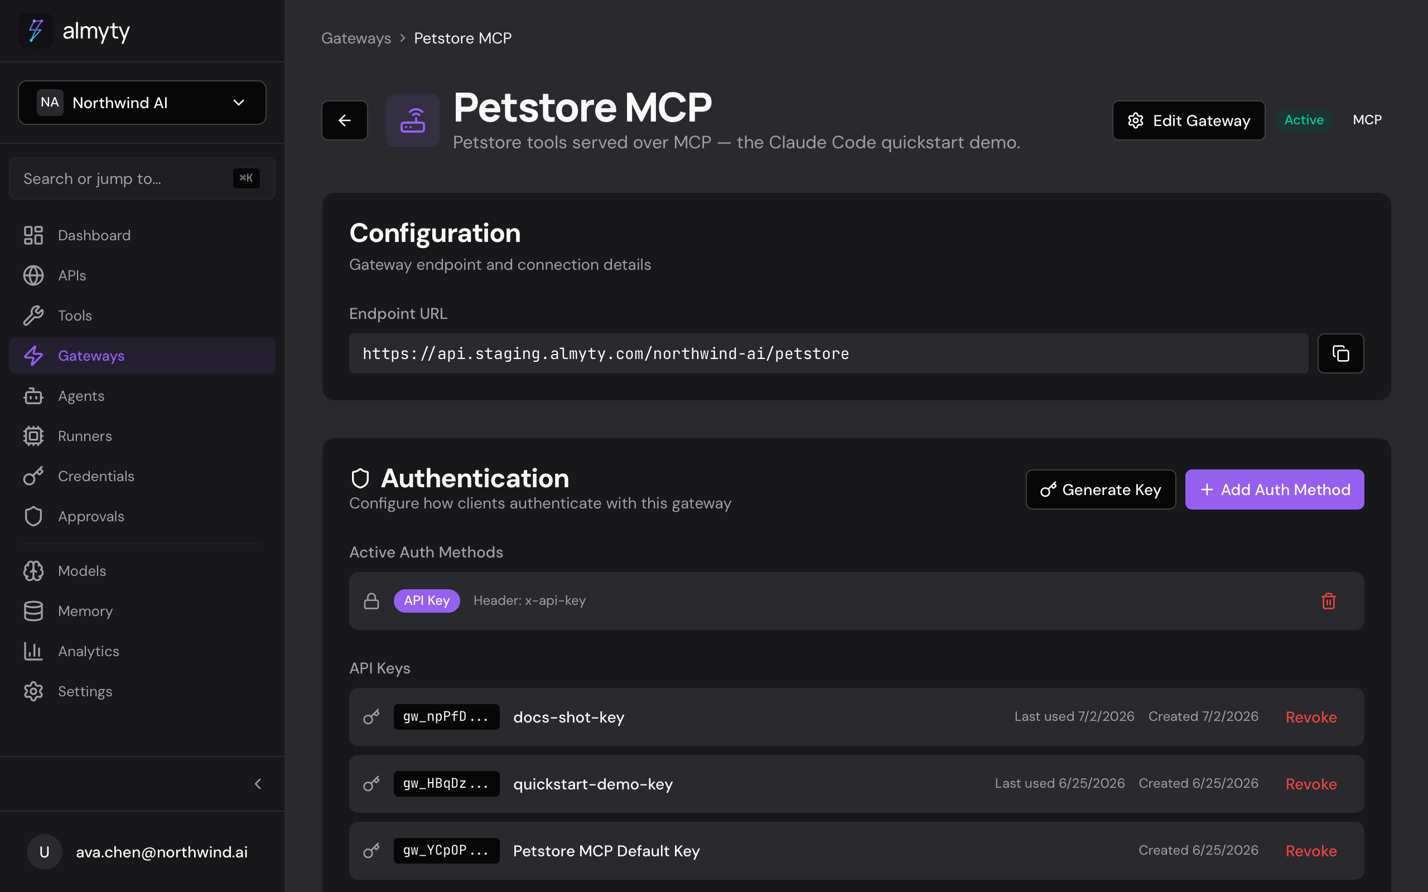The height and width of the screenshot is (892, 1428).
Task: Click the Runners CPU chip icon
Action: click(x=33, y=436)
